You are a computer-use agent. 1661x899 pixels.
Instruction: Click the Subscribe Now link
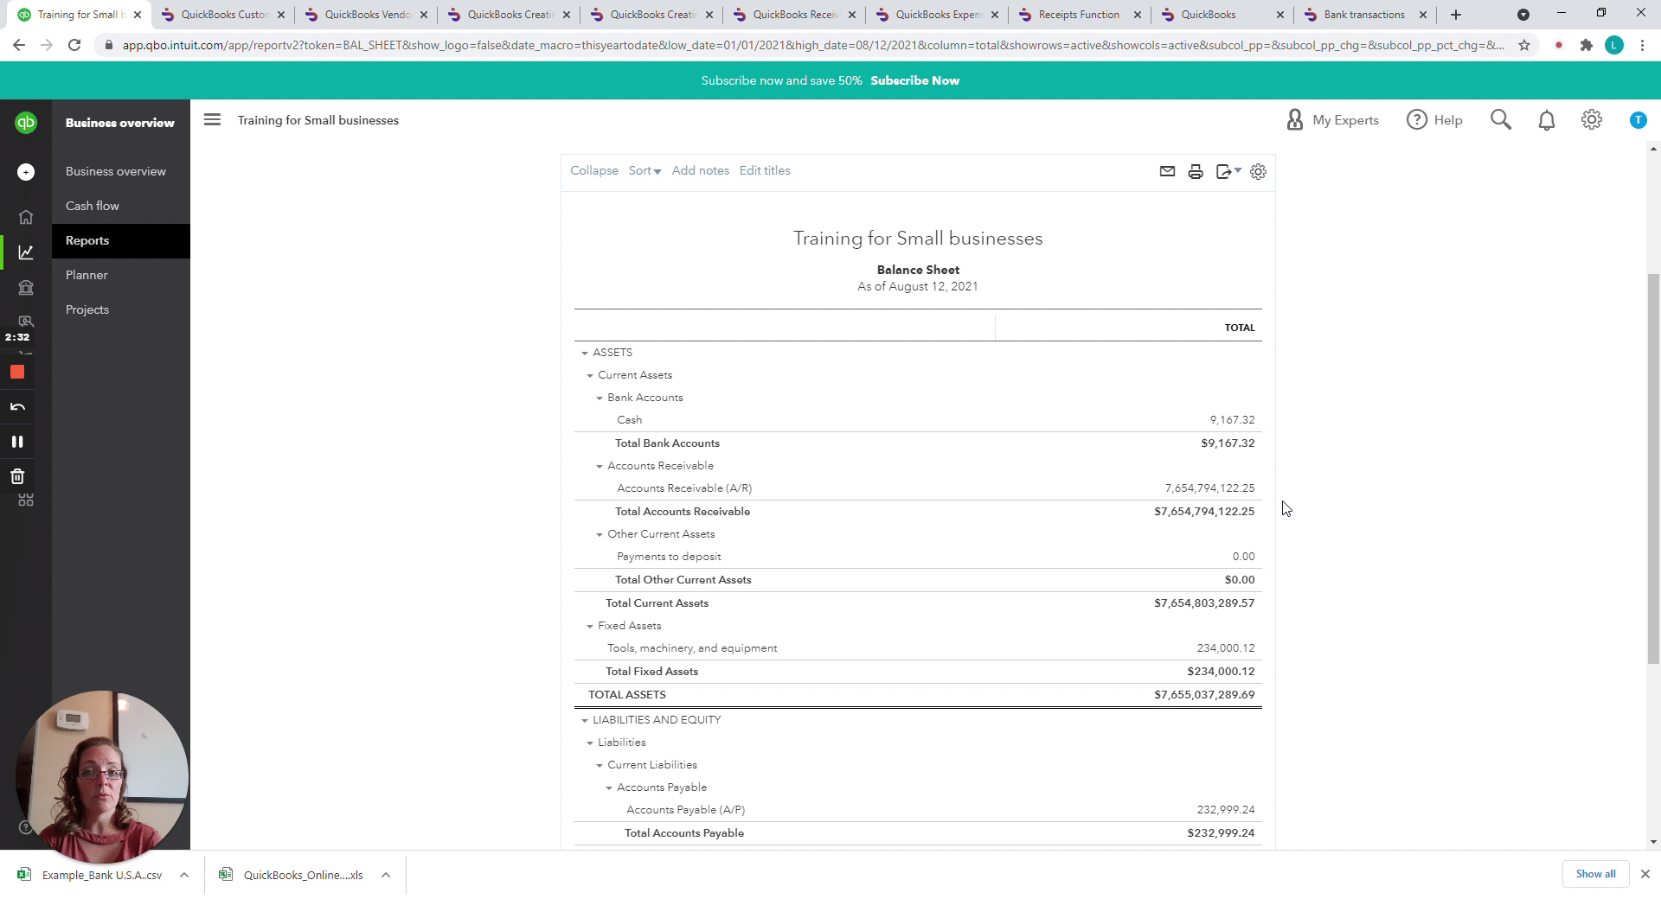coord(914,80)
